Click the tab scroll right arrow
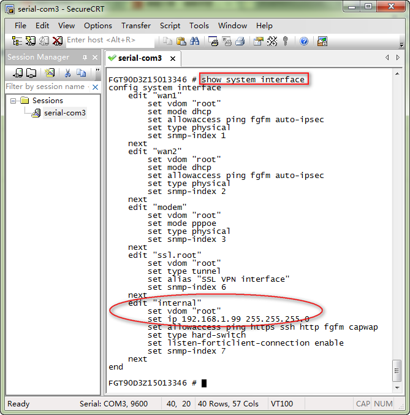The height and width of the screenshot is (415, 410). [x=398, y=58]
